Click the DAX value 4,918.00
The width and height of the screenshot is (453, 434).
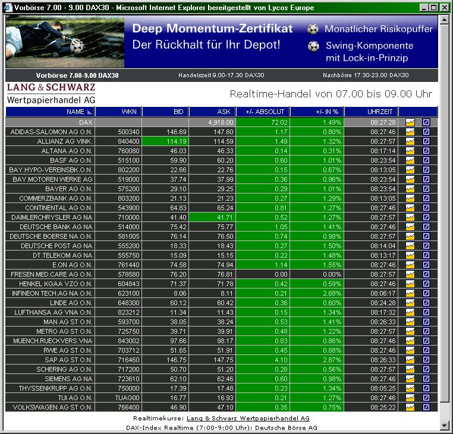tap(213, 122)
